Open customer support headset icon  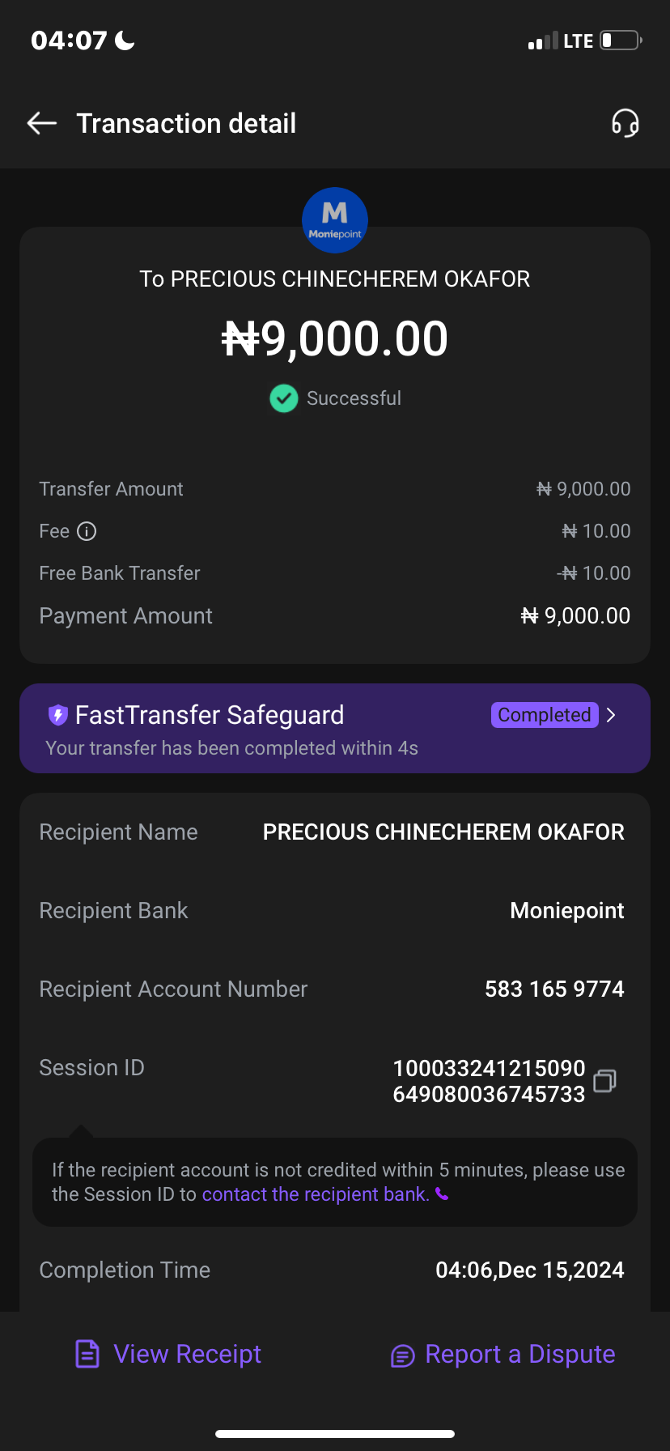click(x=625, y=123)
